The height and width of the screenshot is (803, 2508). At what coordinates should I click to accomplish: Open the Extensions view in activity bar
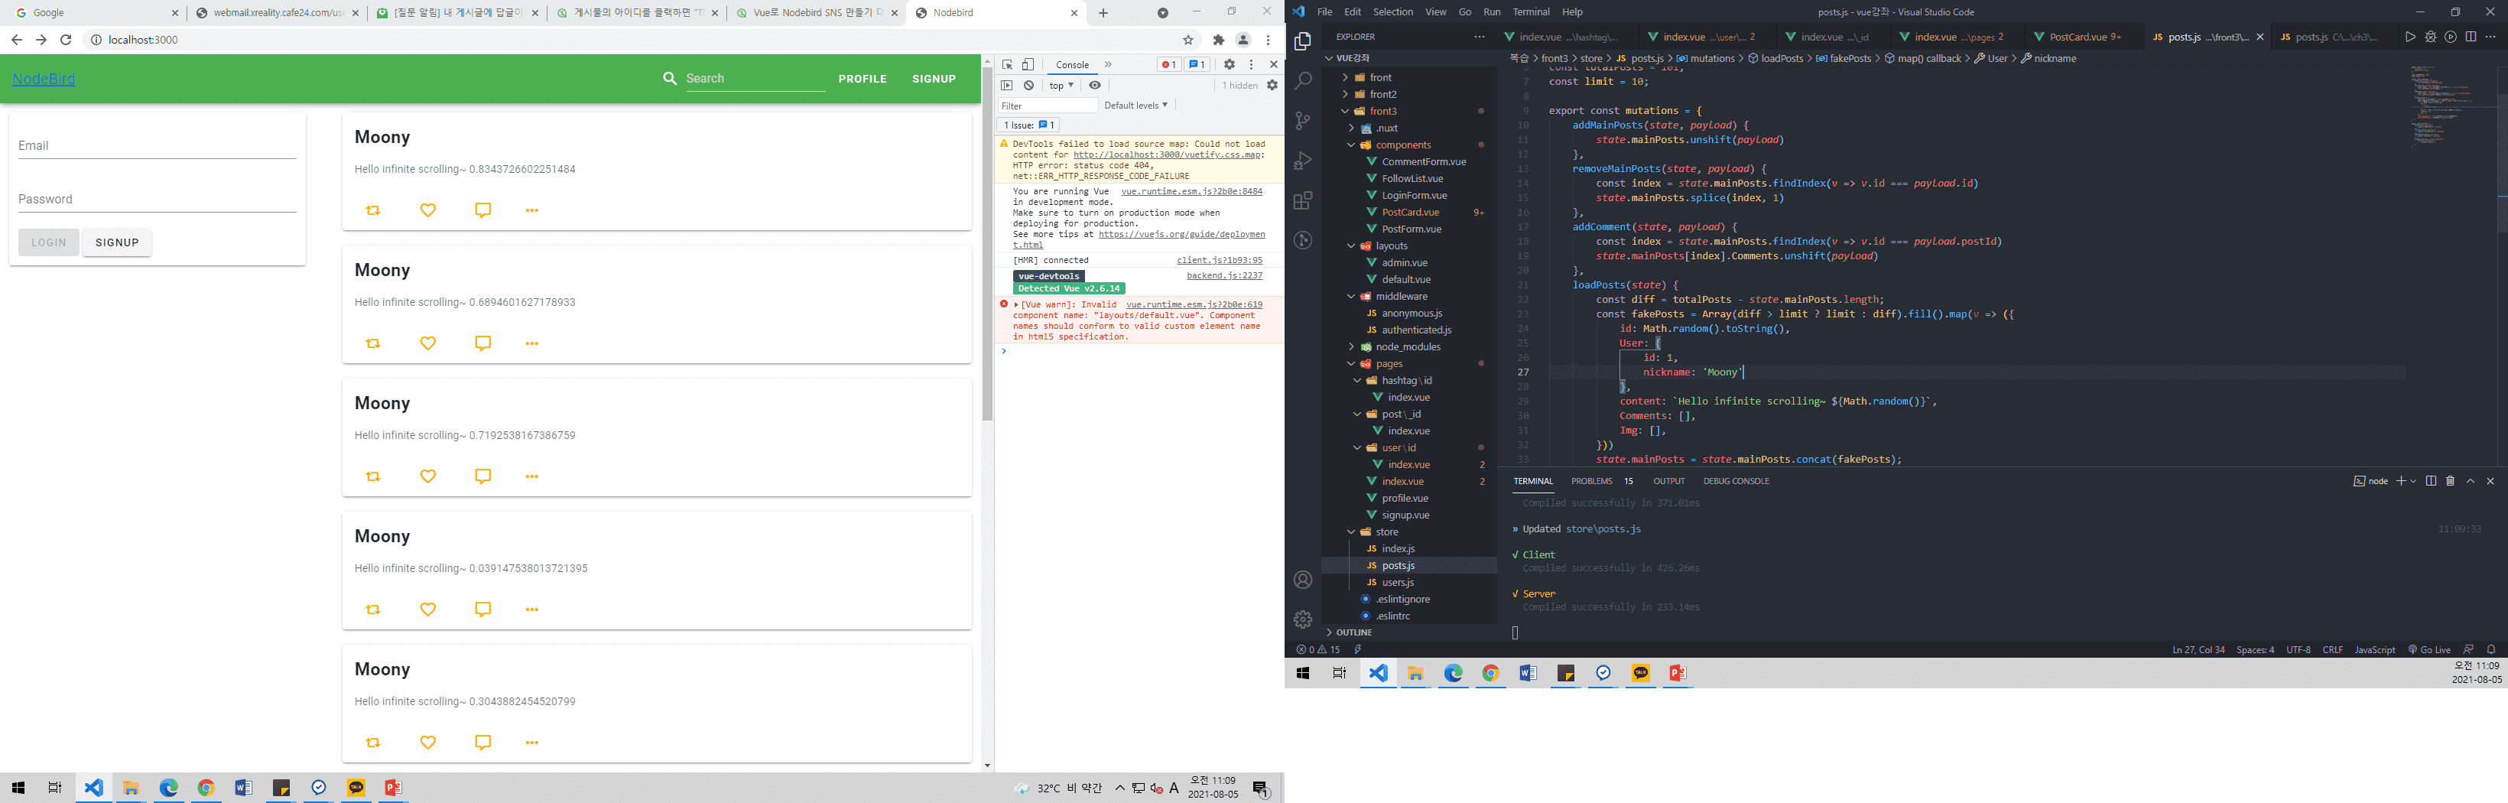coord(1303,200)
